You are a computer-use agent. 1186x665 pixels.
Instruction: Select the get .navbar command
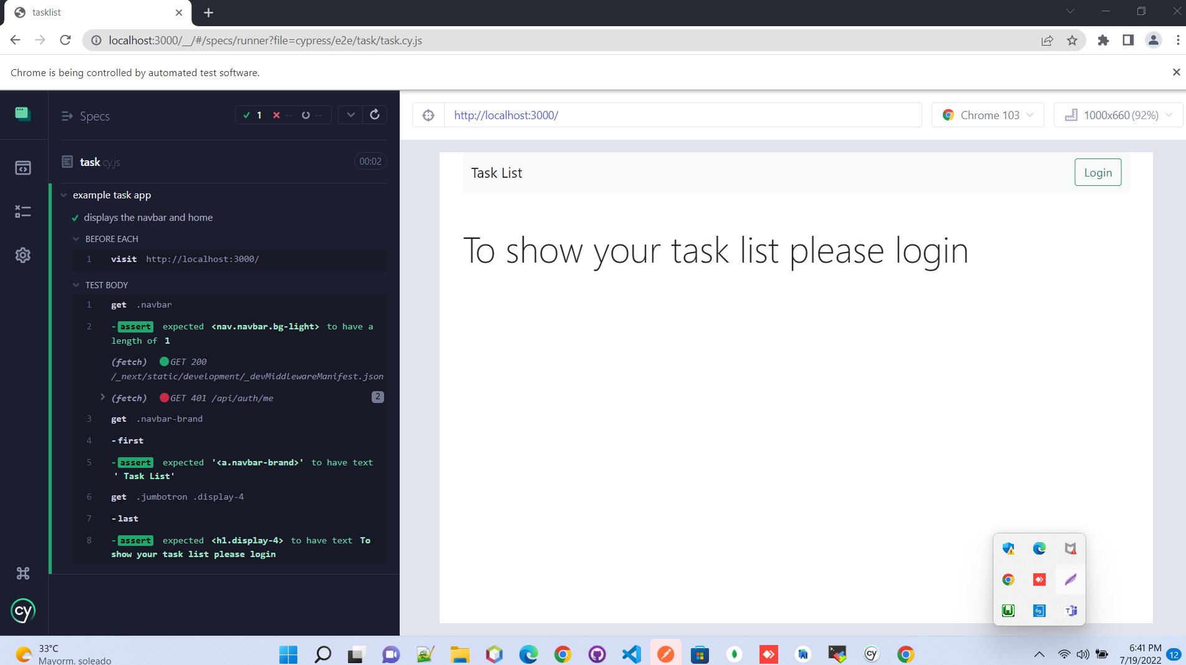[x=229, y=304]
